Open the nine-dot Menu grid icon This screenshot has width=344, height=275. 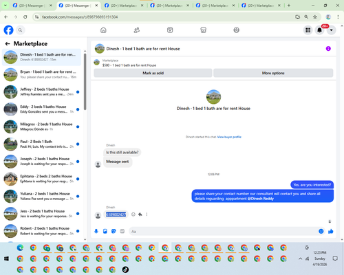coord(308,30)
